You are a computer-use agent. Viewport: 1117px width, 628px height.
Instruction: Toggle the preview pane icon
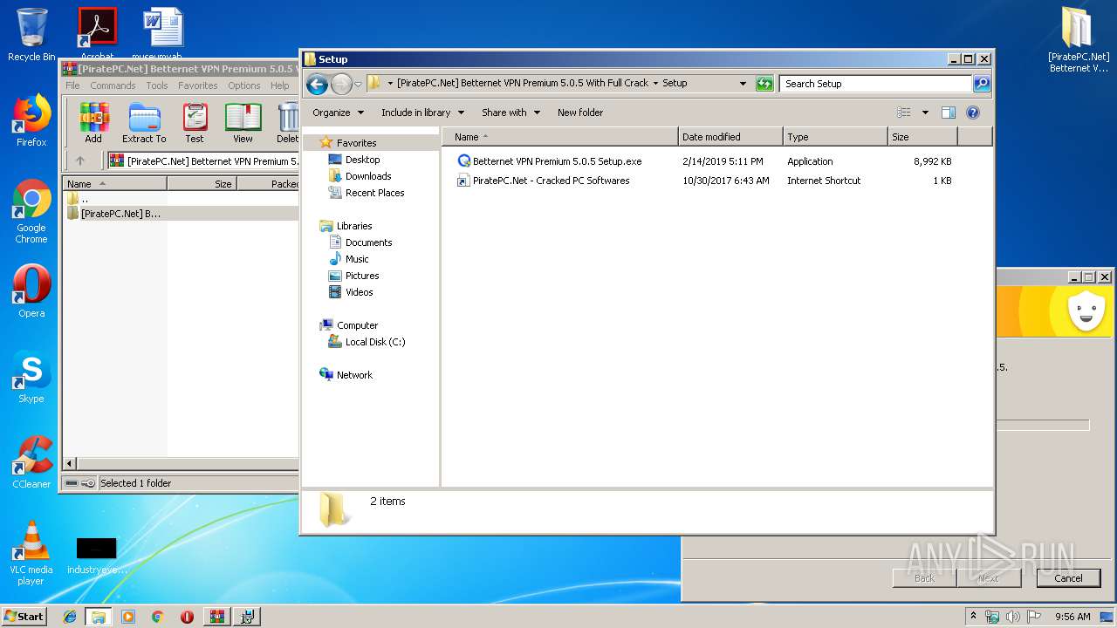coord(949,113)
